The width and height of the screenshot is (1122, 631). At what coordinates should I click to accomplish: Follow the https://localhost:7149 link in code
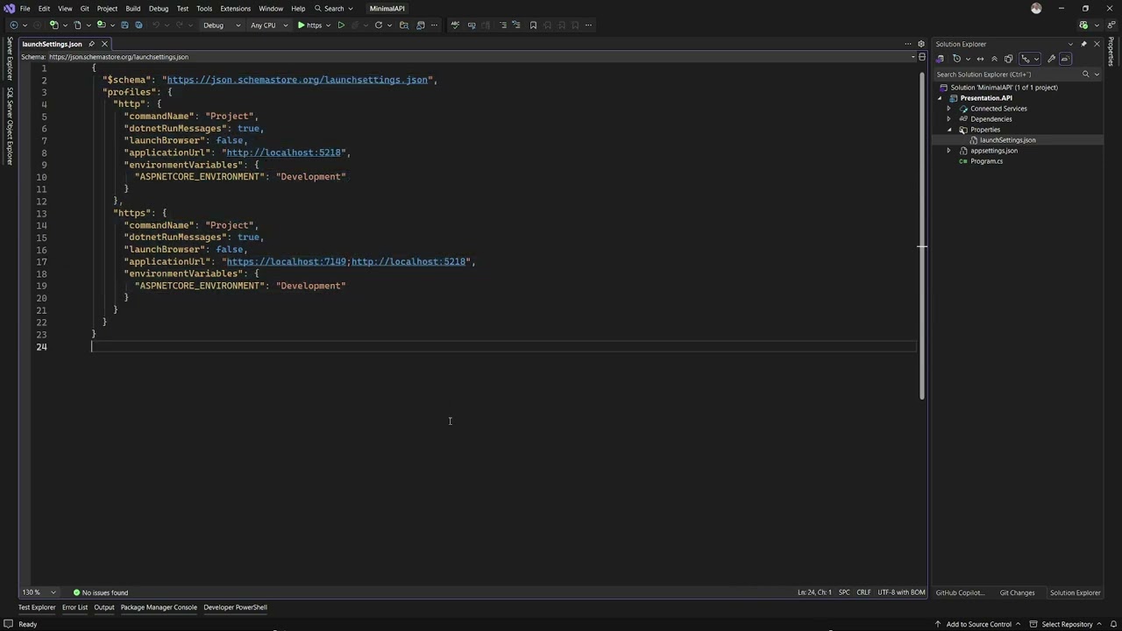[286, 261]
